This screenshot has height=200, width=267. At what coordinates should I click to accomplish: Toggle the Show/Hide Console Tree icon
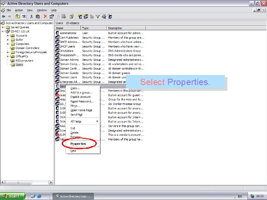coord(24,17)
